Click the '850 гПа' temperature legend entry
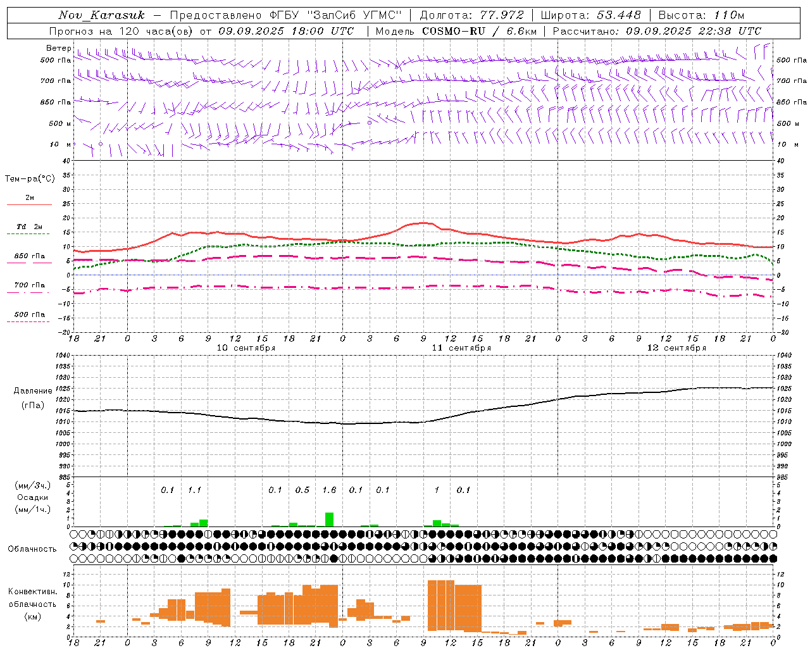 click(x=29, y=256)
